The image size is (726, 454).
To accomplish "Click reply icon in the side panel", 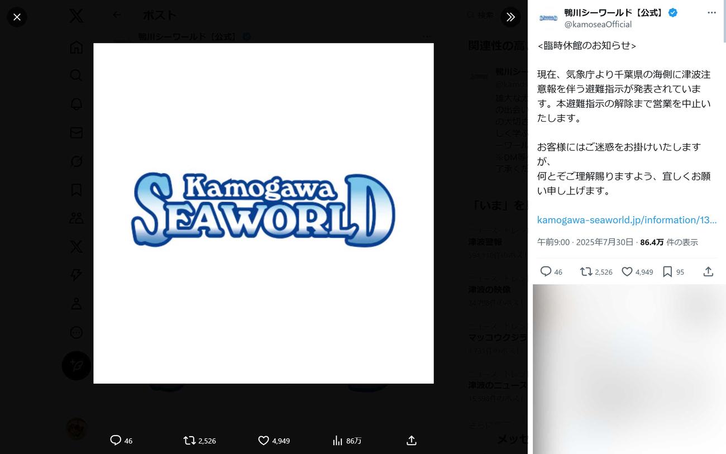I will (546, 272).
